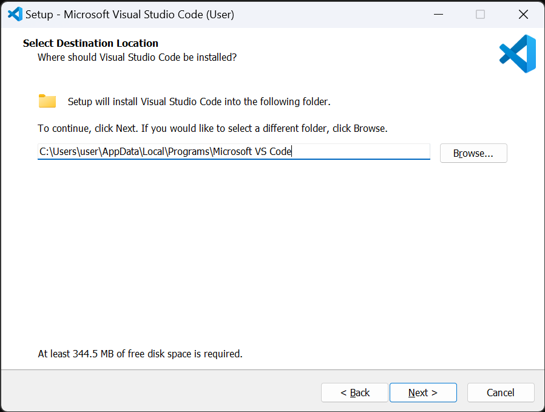Click the 'At least 344.5 MB' disk space note
This screenshot has width=545, height=412.
tap(140, 354)
